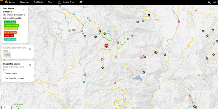Screen dimensions: 218x109
Task: Close the Suggested Layers panel
Action: coord(30,65)
